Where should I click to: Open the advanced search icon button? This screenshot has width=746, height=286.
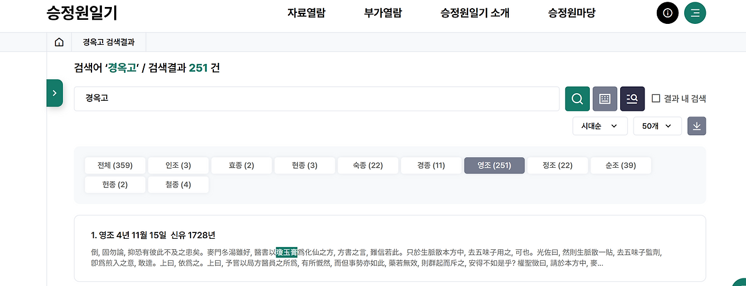tap(632, 98)
